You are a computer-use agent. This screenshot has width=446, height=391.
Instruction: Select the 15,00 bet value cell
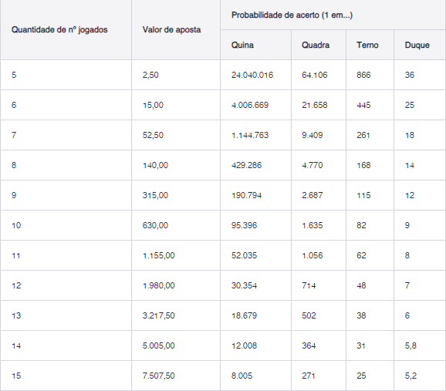pyautogui.click(x=176, y=105)
